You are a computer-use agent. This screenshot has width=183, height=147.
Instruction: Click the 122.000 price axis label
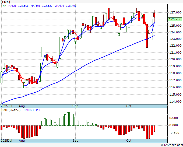pyautogui.click(x=175, y=45)
